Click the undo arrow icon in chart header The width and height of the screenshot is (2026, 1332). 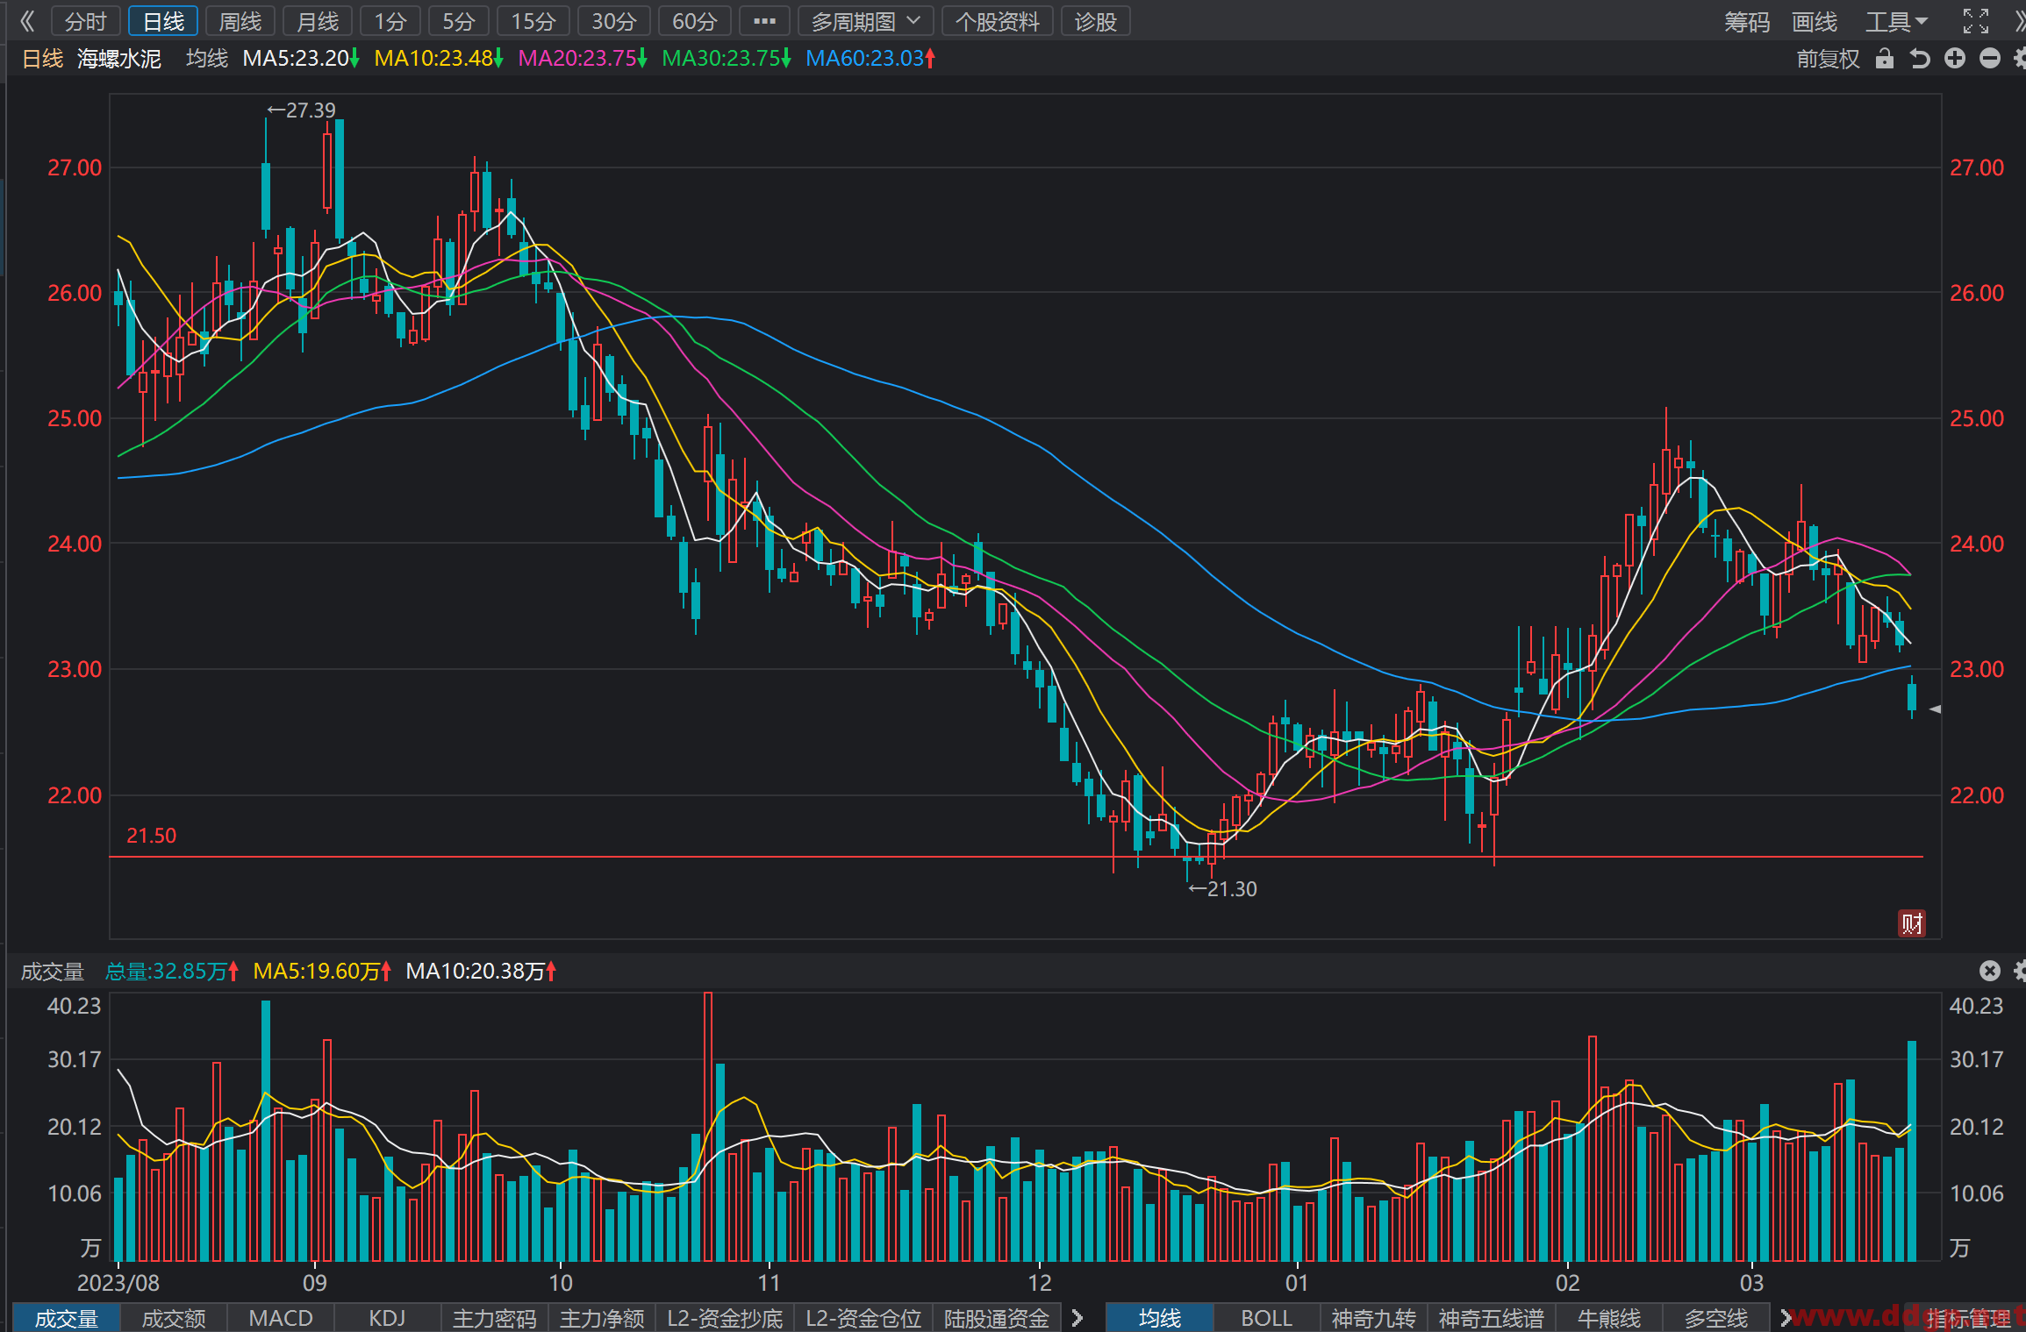(x=1920, y=59)
